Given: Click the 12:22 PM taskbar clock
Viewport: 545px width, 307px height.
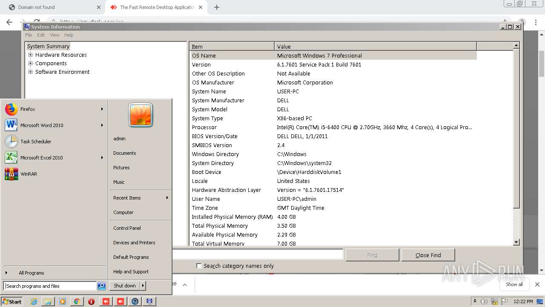Looking at the screenshot, I should click(x=523, y=301).
